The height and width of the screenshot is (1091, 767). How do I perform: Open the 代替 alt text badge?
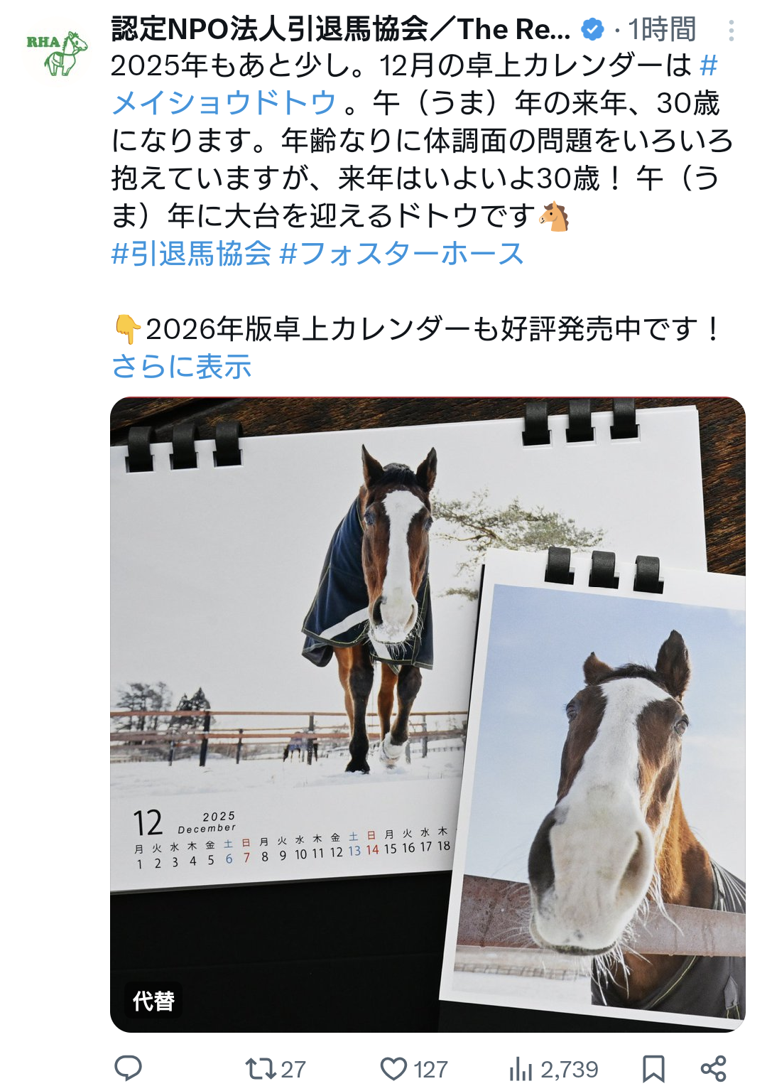[153, 1001]
